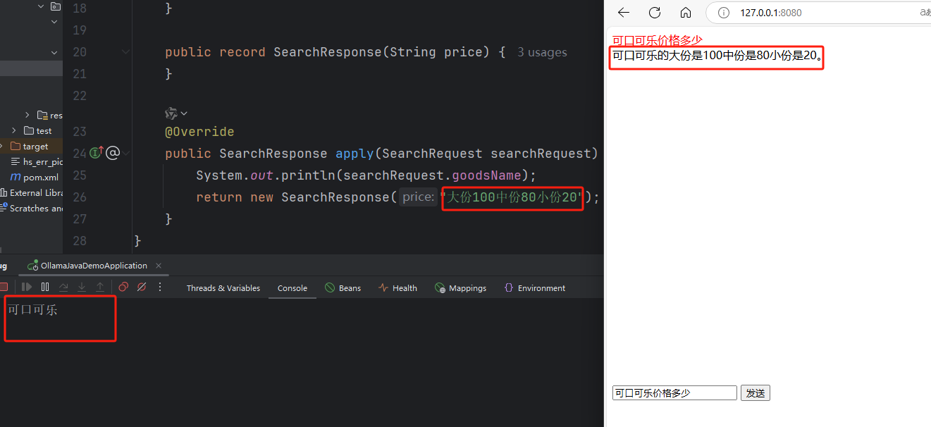The width and height of the screenshot is (931, 427).
Task: Open the Beans tab
Action: click(343, 288)
